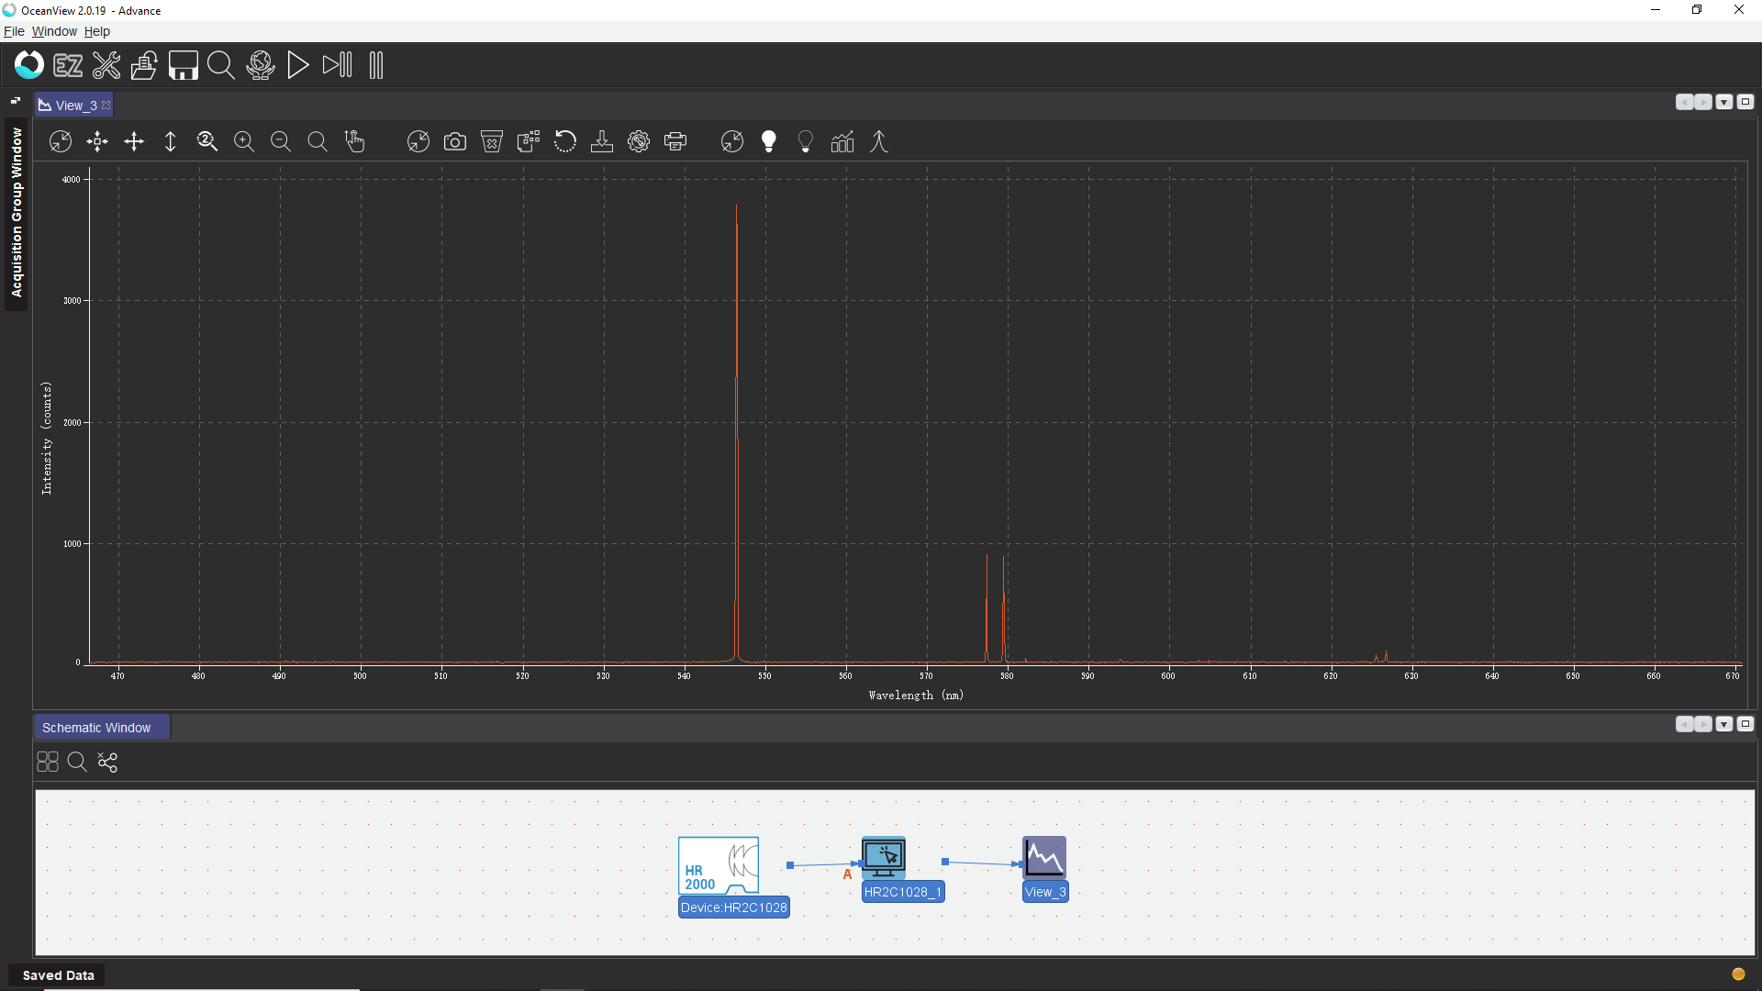The width and height of the screenshot is (1762, 991).
Task: Click the trash bin delete overlay icon
Action: [x=492, y=141]
